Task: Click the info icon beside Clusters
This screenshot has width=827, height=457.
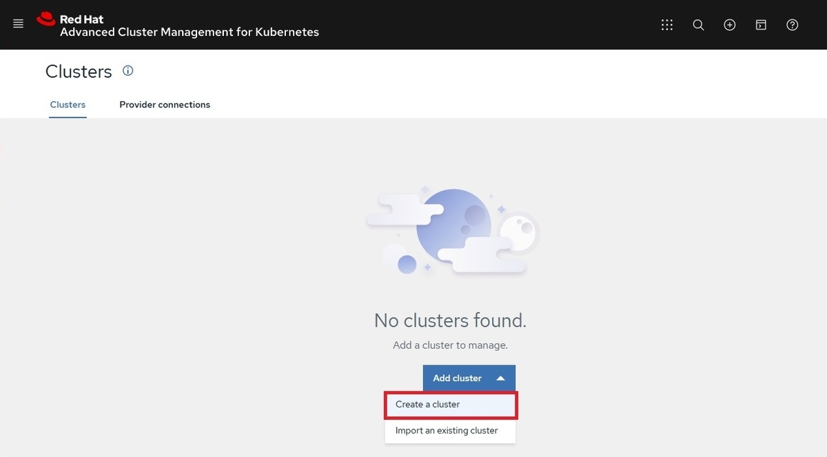Action: (127, 70)
